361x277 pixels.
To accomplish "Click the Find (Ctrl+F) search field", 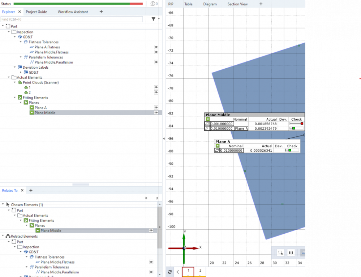I will pos(72,19).
